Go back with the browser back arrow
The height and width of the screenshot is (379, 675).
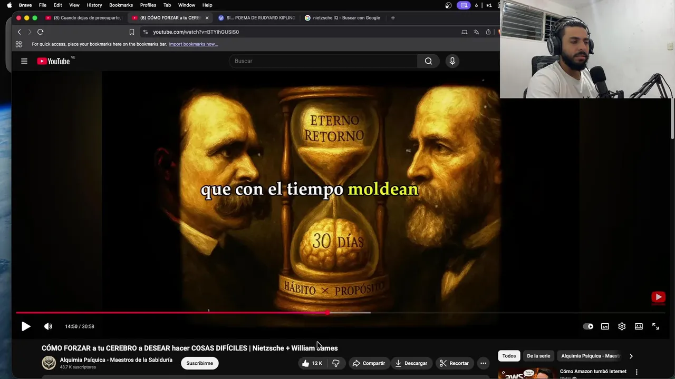[20, 32]
